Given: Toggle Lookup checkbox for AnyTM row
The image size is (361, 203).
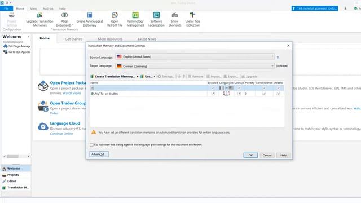Looking at the screenshot, I should (239, 94).
